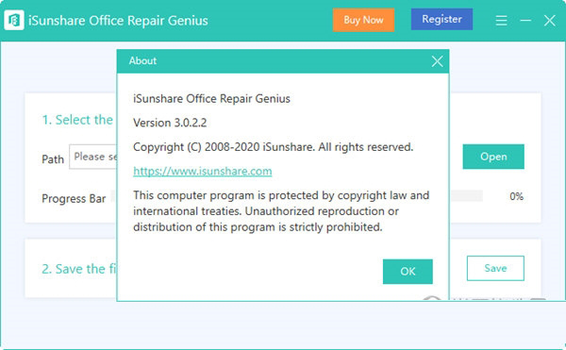The width and height of the screenshot is (566, 350).
Task: Click the Path input field
Action: point(93,157)
